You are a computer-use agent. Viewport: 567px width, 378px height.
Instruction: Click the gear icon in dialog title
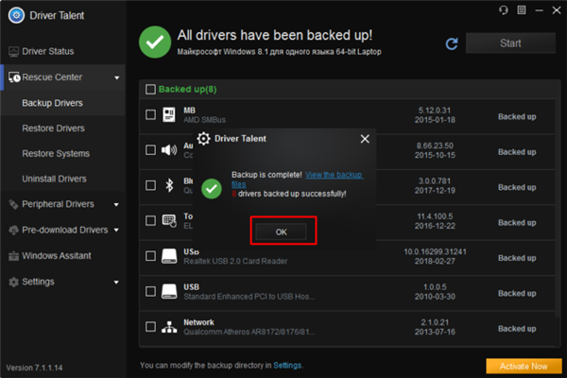203,139
